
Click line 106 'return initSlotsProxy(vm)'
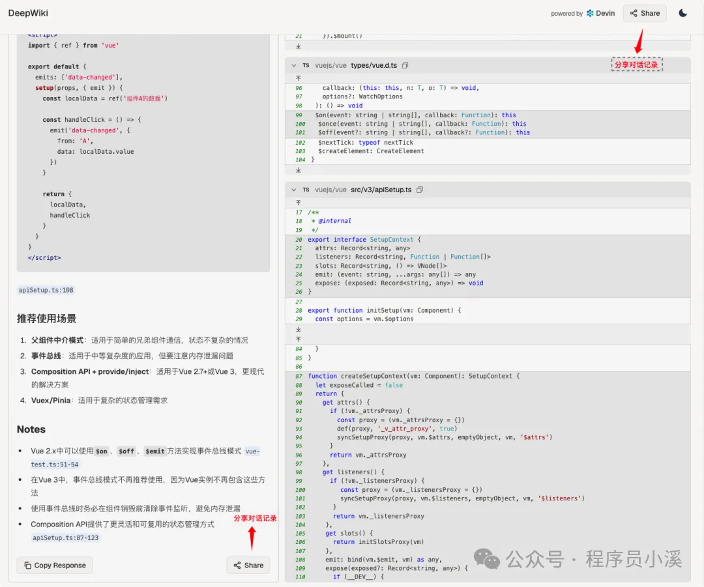tap(378, 542)
